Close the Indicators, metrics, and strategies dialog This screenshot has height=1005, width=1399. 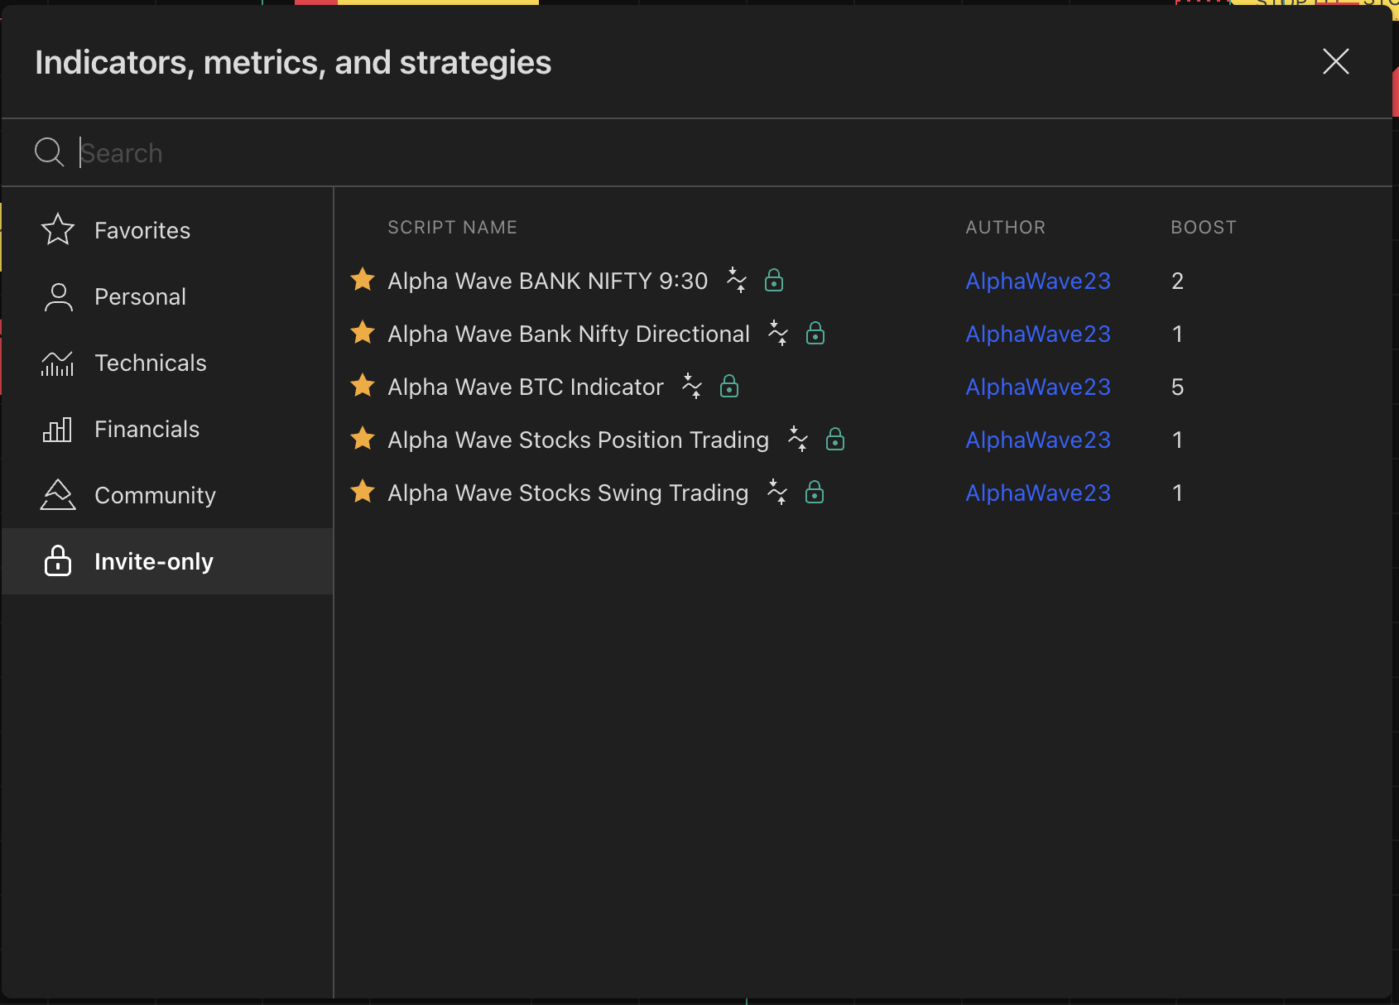[1335, 61]
